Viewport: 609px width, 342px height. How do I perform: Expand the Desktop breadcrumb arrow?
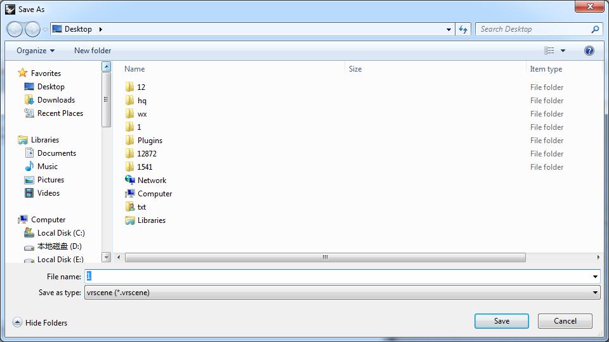(101, 29)
